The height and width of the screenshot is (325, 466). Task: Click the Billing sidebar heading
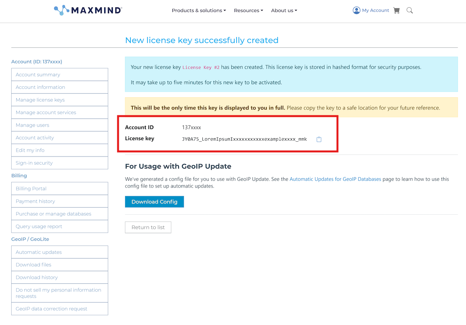coord(19,176)
